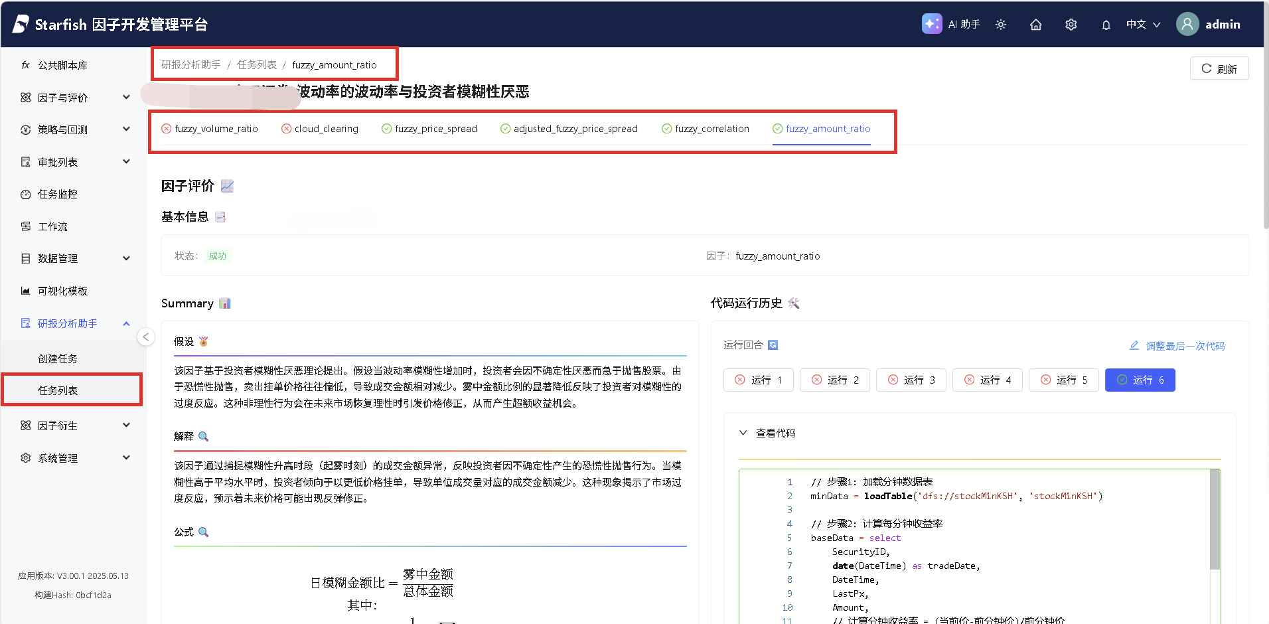Open the admin user avatar
The height and width of the screenshot is (624, 1269).
pyautogui.click(x=1187, y=24)
